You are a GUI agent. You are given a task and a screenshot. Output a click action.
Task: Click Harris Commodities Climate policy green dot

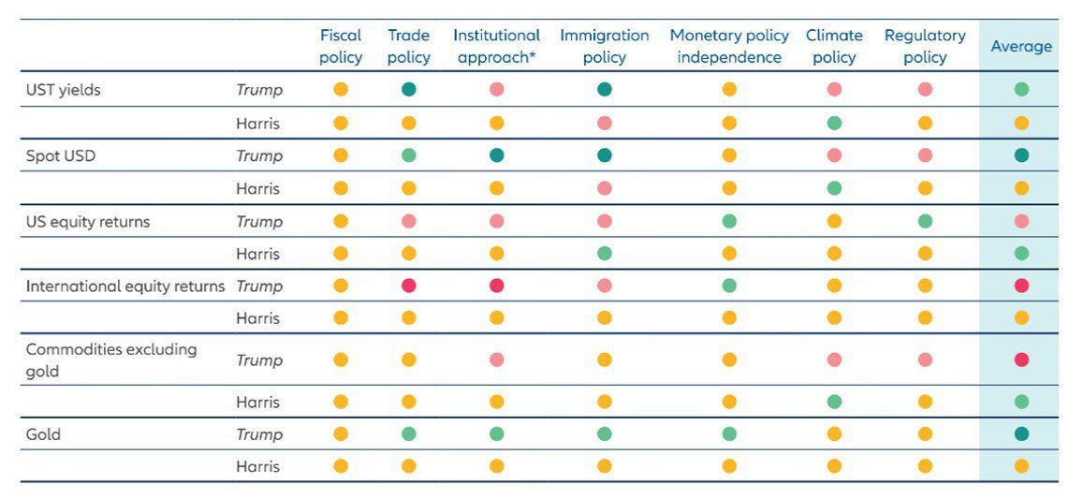[834, 402]
